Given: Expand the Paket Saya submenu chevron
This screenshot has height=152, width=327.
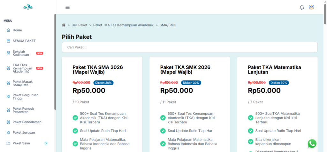Looking at the screenshot, I should click(46, 143).
